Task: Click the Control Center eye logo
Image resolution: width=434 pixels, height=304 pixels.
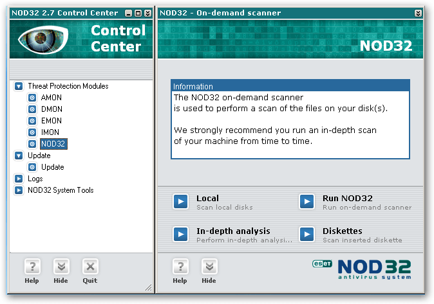Action: (x=43, y=39)
